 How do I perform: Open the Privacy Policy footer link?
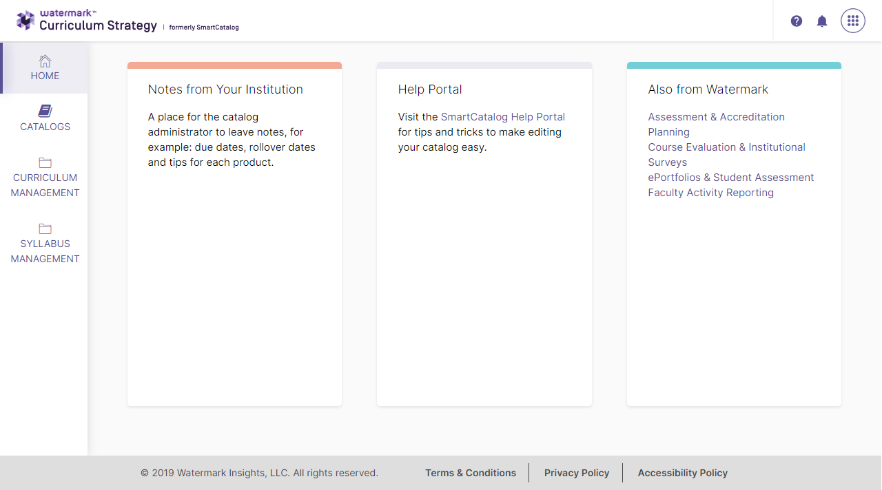coord(577,473)
